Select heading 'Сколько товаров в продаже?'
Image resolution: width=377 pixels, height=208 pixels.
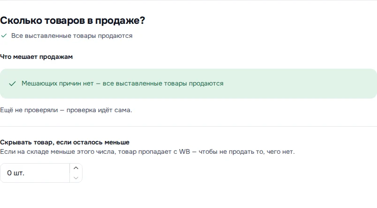coord(72,21)
